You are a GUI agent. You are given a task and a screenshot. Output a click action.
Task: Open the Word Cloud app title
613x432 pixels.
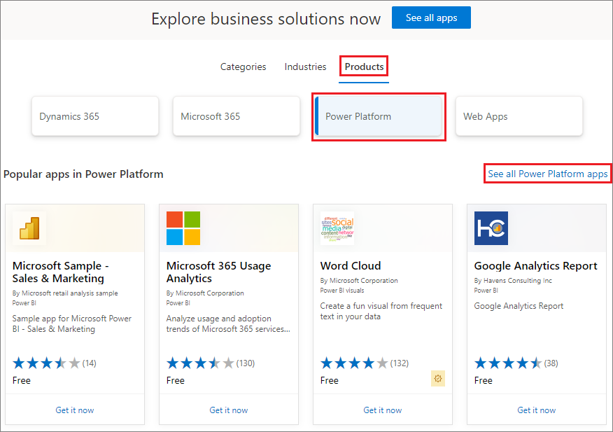pyautogui.click(x=351, y=265)
